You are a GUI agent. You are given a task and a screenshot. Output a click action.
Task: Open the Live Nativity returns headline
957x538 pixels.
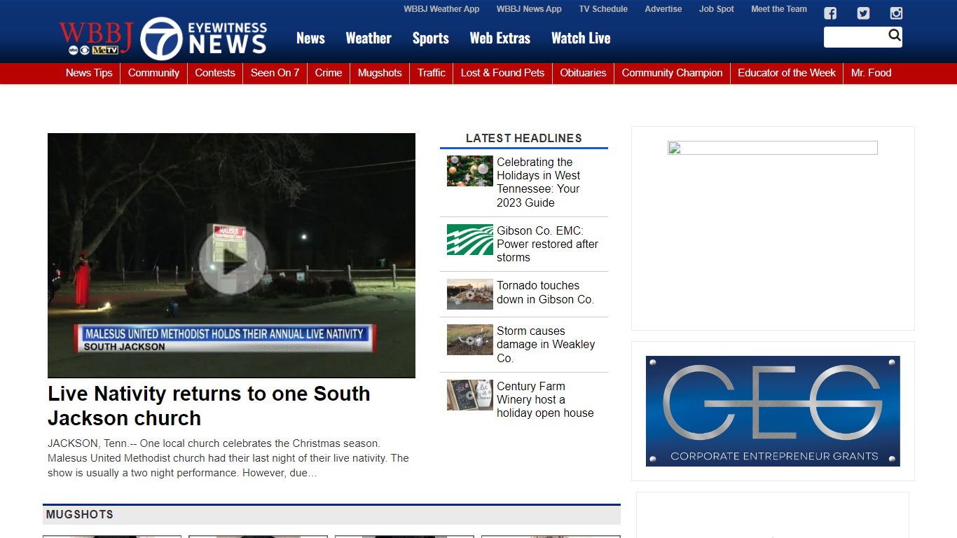(209, 406)
